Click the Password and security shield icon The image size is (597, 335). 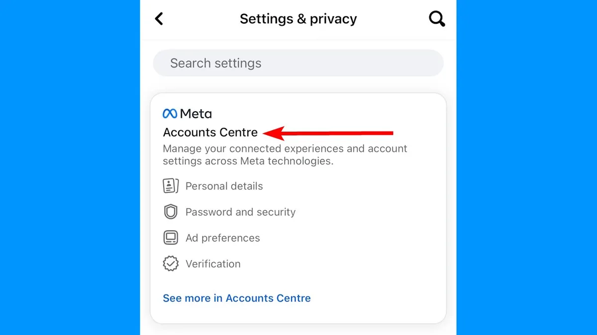[171, 212]
